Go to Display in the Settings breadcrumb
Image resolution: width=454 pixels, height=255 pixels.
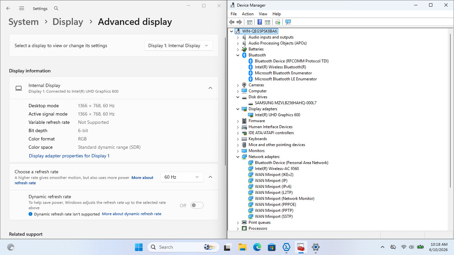(68, 22)
